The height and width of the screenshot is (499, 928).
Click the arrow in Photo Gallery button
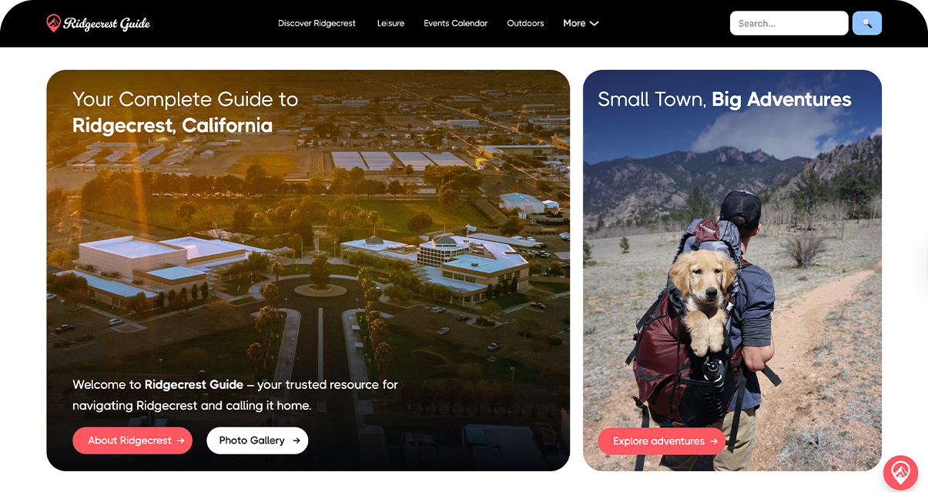(296, 440)
